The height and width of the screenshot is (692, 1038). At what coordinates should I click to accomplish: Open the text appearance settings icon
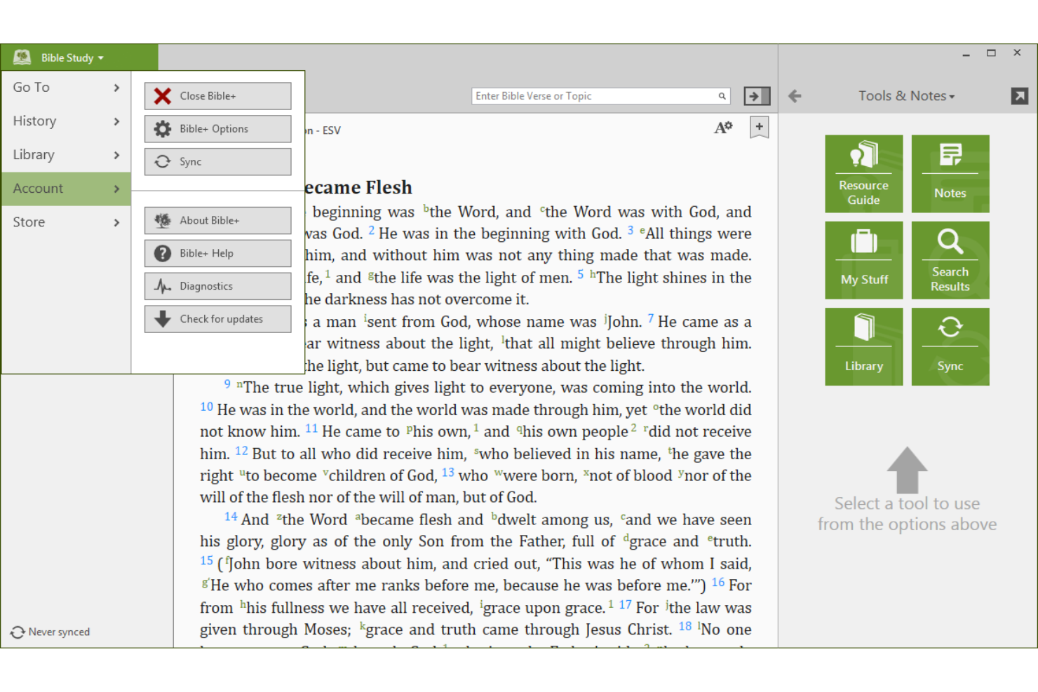723,127
